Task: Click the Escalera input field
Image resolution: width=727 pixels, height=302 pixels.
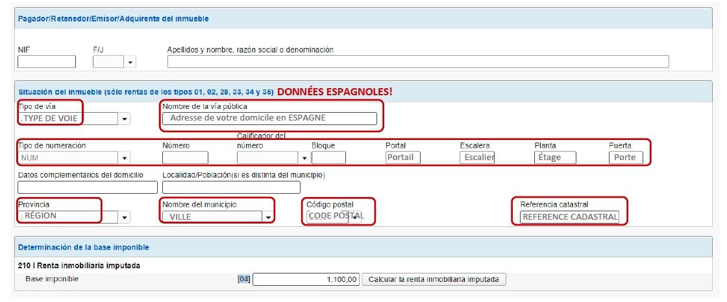Action: coord(477,157)
